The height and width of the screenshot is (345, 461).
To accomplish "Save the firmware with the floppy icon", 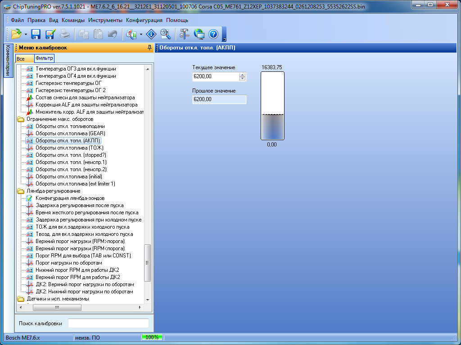I will tap(36, 34).
